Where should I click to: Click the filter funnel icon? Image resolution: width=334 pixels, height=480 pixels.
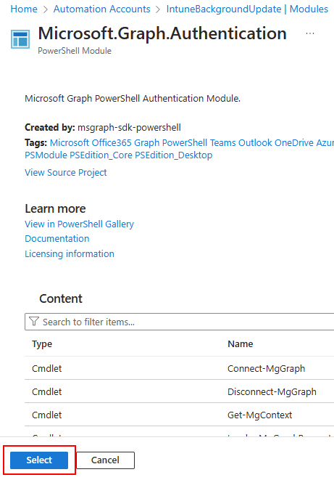coord(34,322)
